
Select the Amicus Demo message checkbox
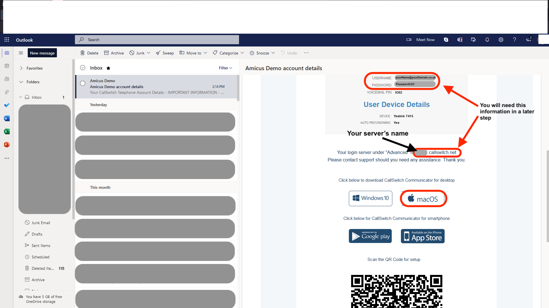tap(83, 83)
